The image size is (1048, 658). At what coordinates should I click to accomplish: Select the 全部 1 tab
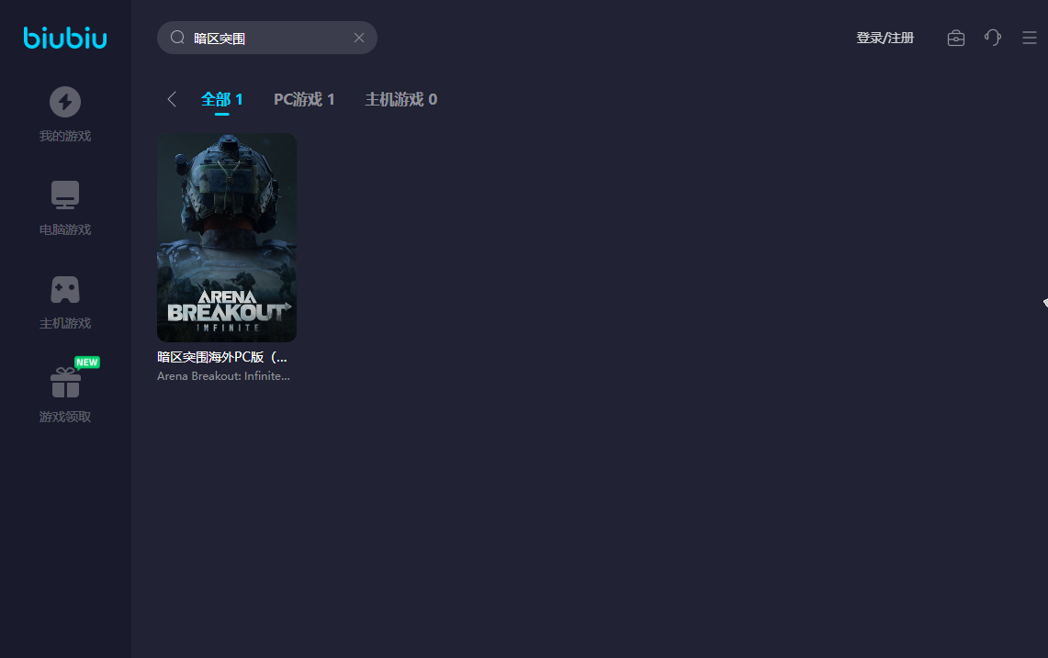coord(222,99)
